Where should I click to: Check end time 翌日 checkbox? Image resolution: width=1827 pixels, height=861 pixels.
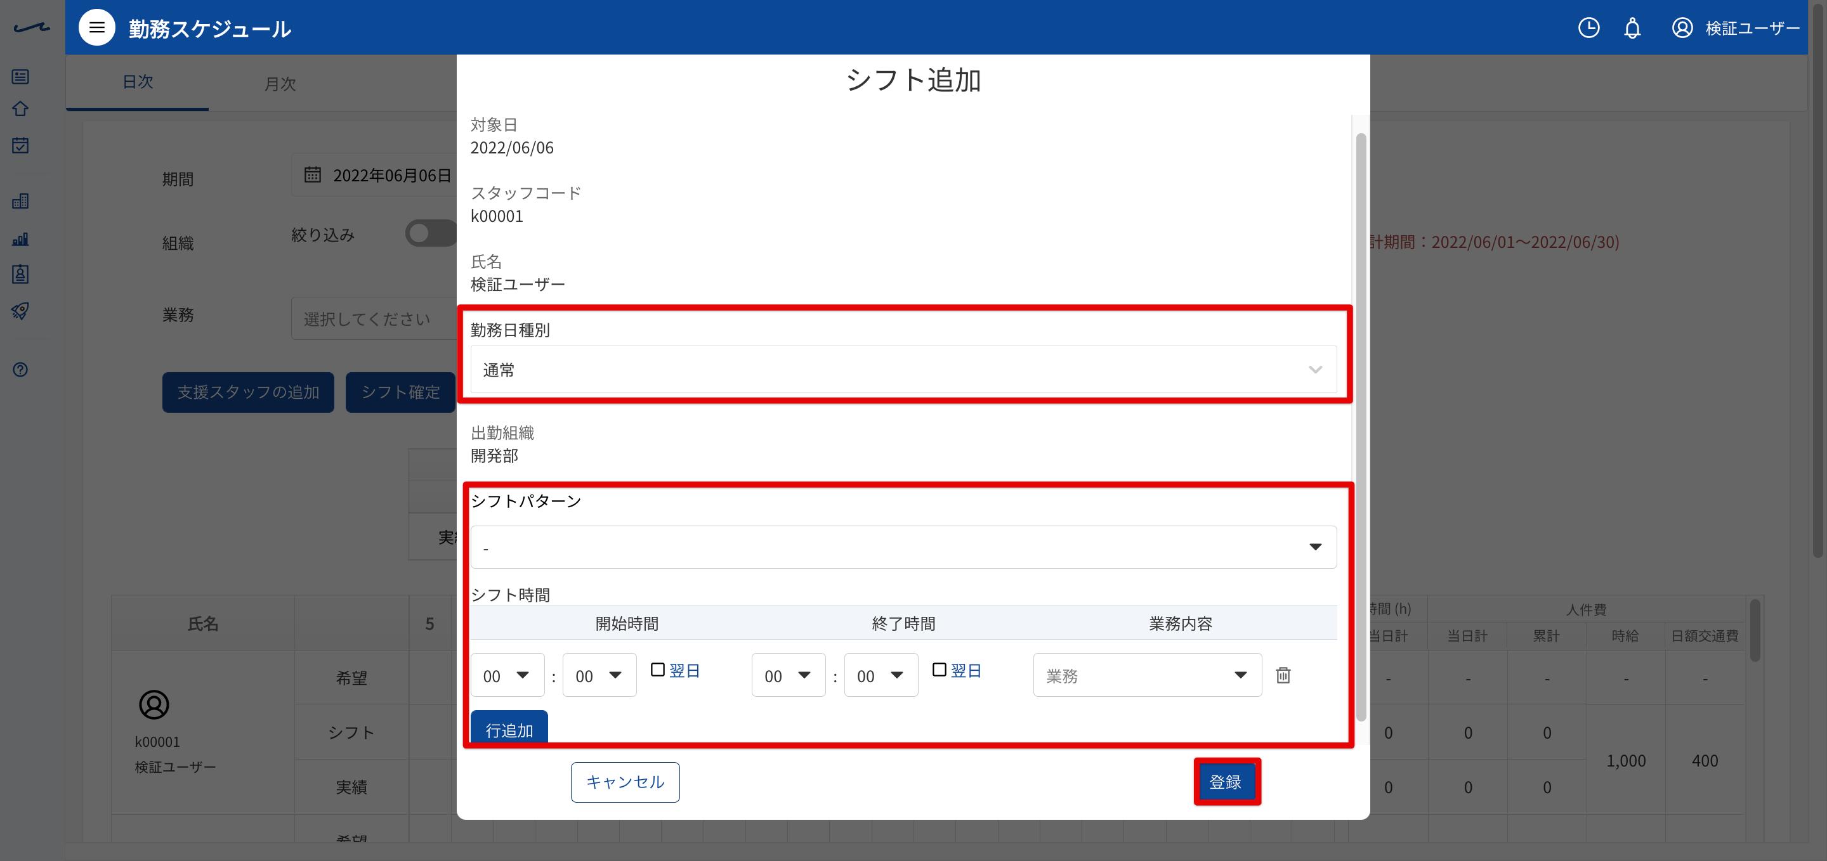[x=939, y=670]
